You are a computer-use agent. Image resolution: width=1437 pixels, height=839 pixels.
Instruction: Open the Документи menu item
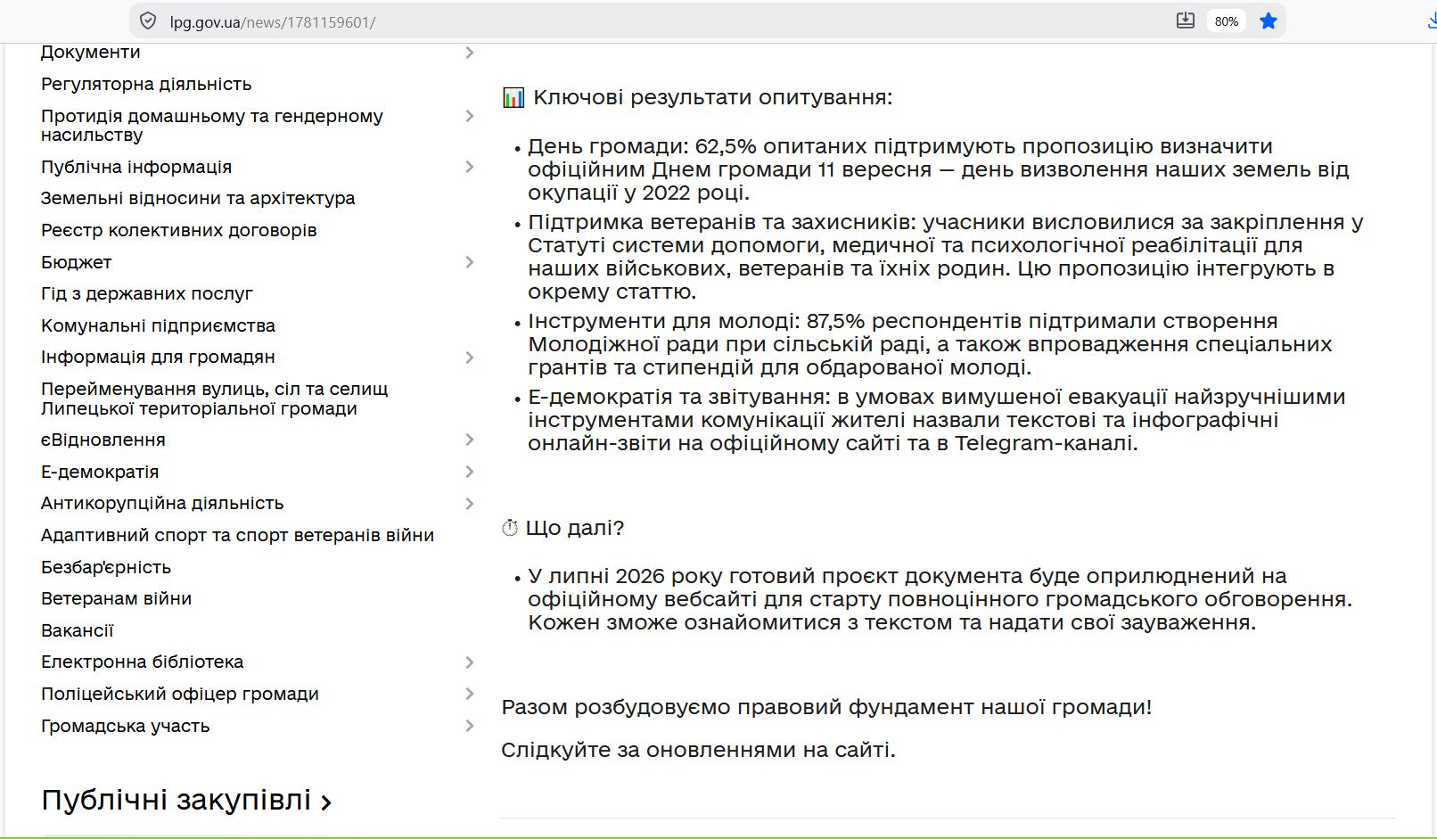click(x=91, y=52)
